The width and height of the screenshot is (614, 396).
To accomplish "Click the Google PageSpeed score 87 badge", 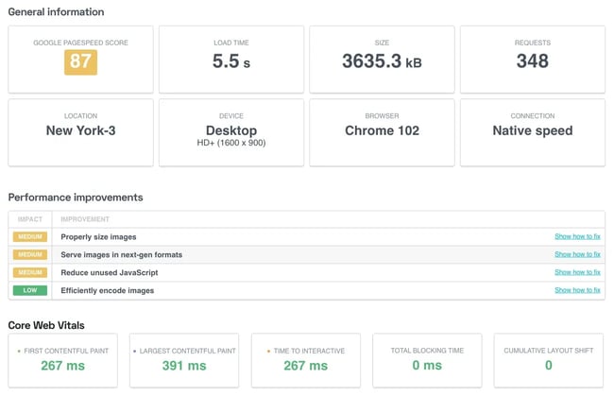I will tap(80, 61).
